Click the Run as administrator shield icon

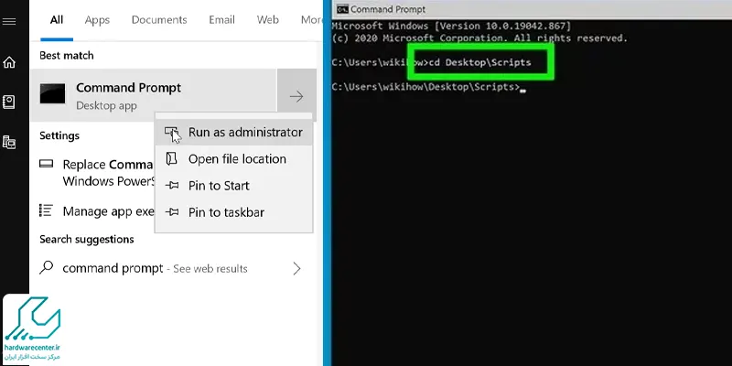[x=172, y=133]
